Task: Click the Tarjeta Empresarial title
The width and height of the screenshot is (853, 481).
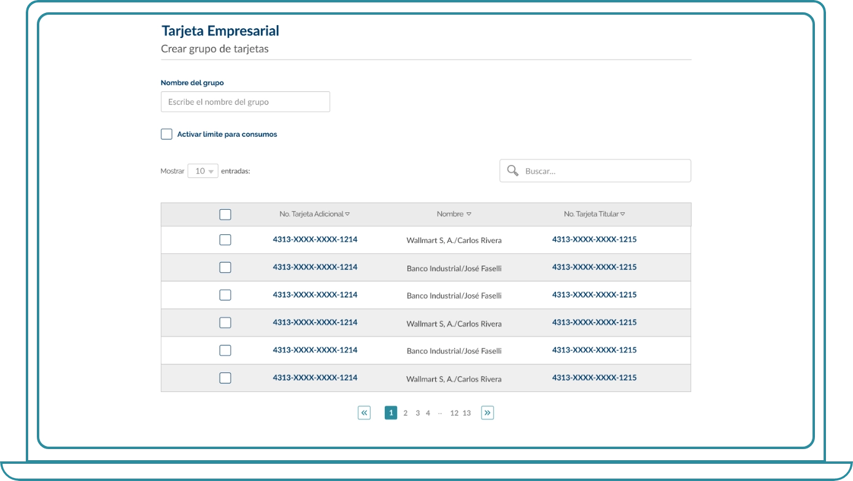Action: click(220, 31)
